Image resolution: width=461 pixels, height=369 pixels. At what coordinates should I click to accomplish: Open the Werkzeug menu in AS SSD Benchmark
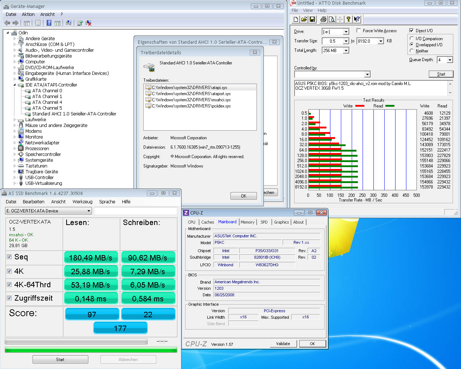pyautogui.click(x=83, y=202)
